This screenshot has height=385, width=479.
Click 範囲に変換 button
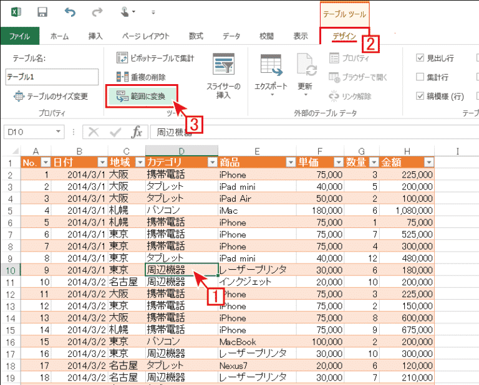141,96
